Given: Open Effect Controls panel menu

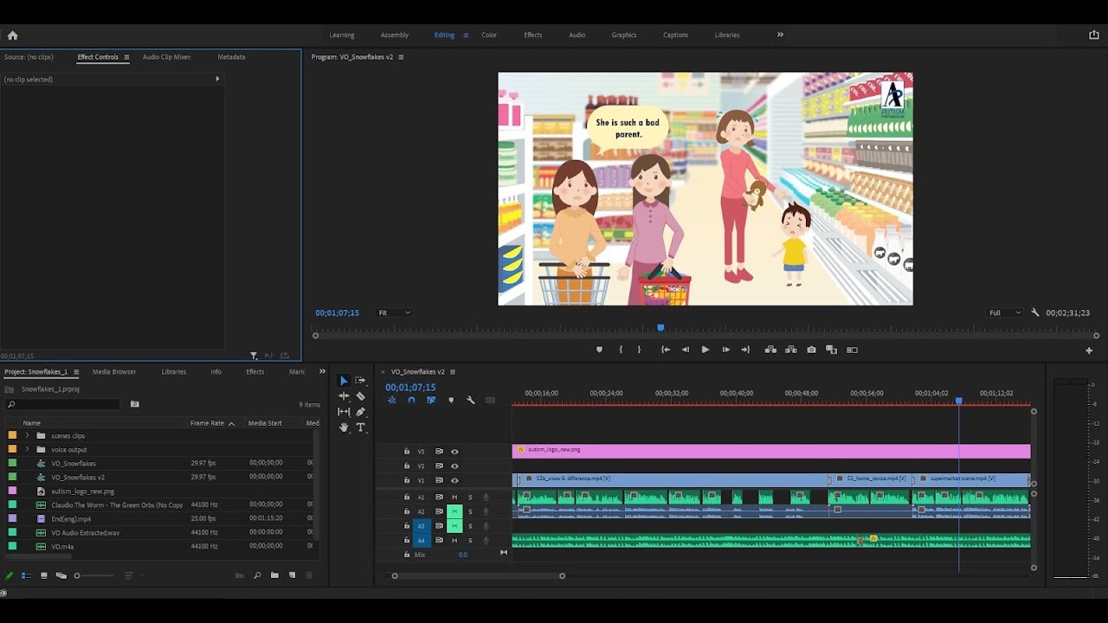Looking at the screenshot, I should click(126, 57).
